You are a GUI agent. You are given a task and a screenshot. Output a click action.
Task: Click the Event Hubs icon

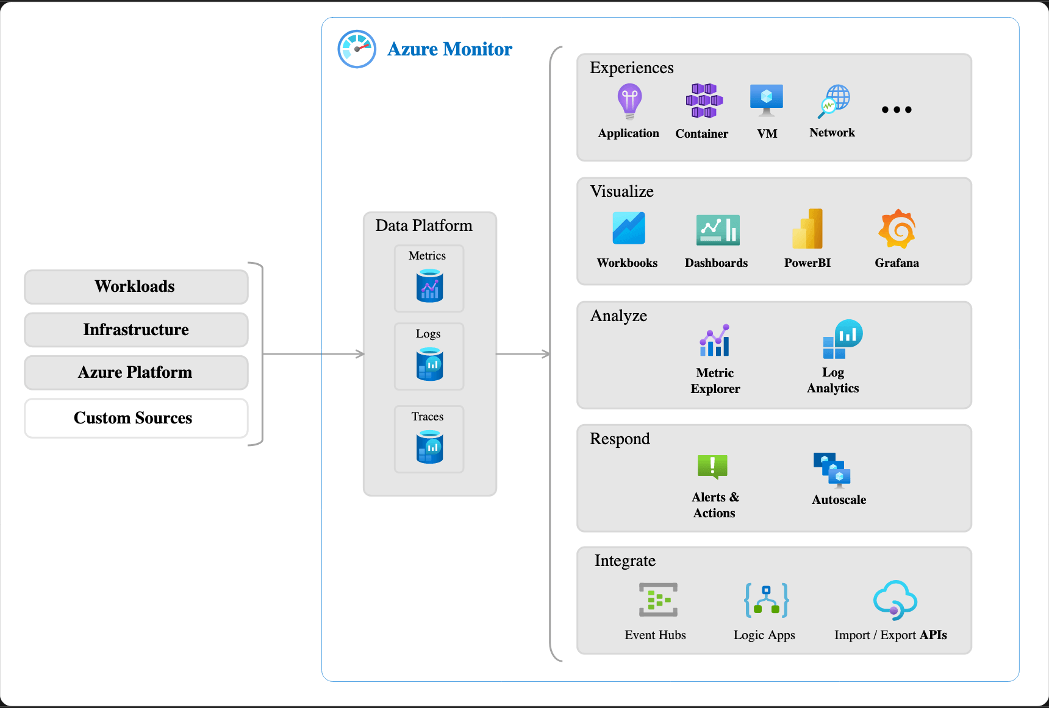(x=658, y=600)
